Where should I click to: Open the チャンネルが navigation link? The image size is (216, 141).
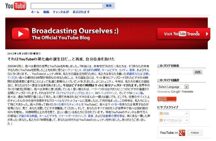coord(61,12)
